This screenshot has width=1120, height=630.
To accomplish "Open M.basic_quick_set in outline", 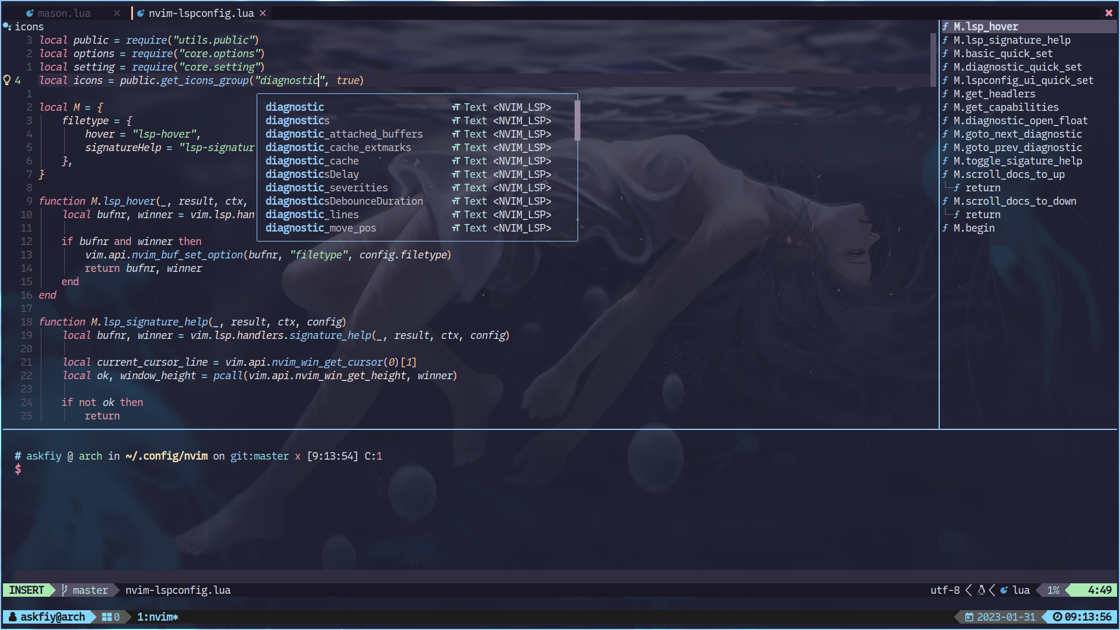I will click(x=1003, y=53).
